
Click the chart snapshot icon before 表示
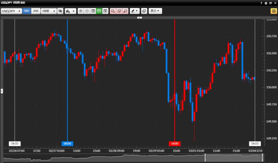[144, 11]
